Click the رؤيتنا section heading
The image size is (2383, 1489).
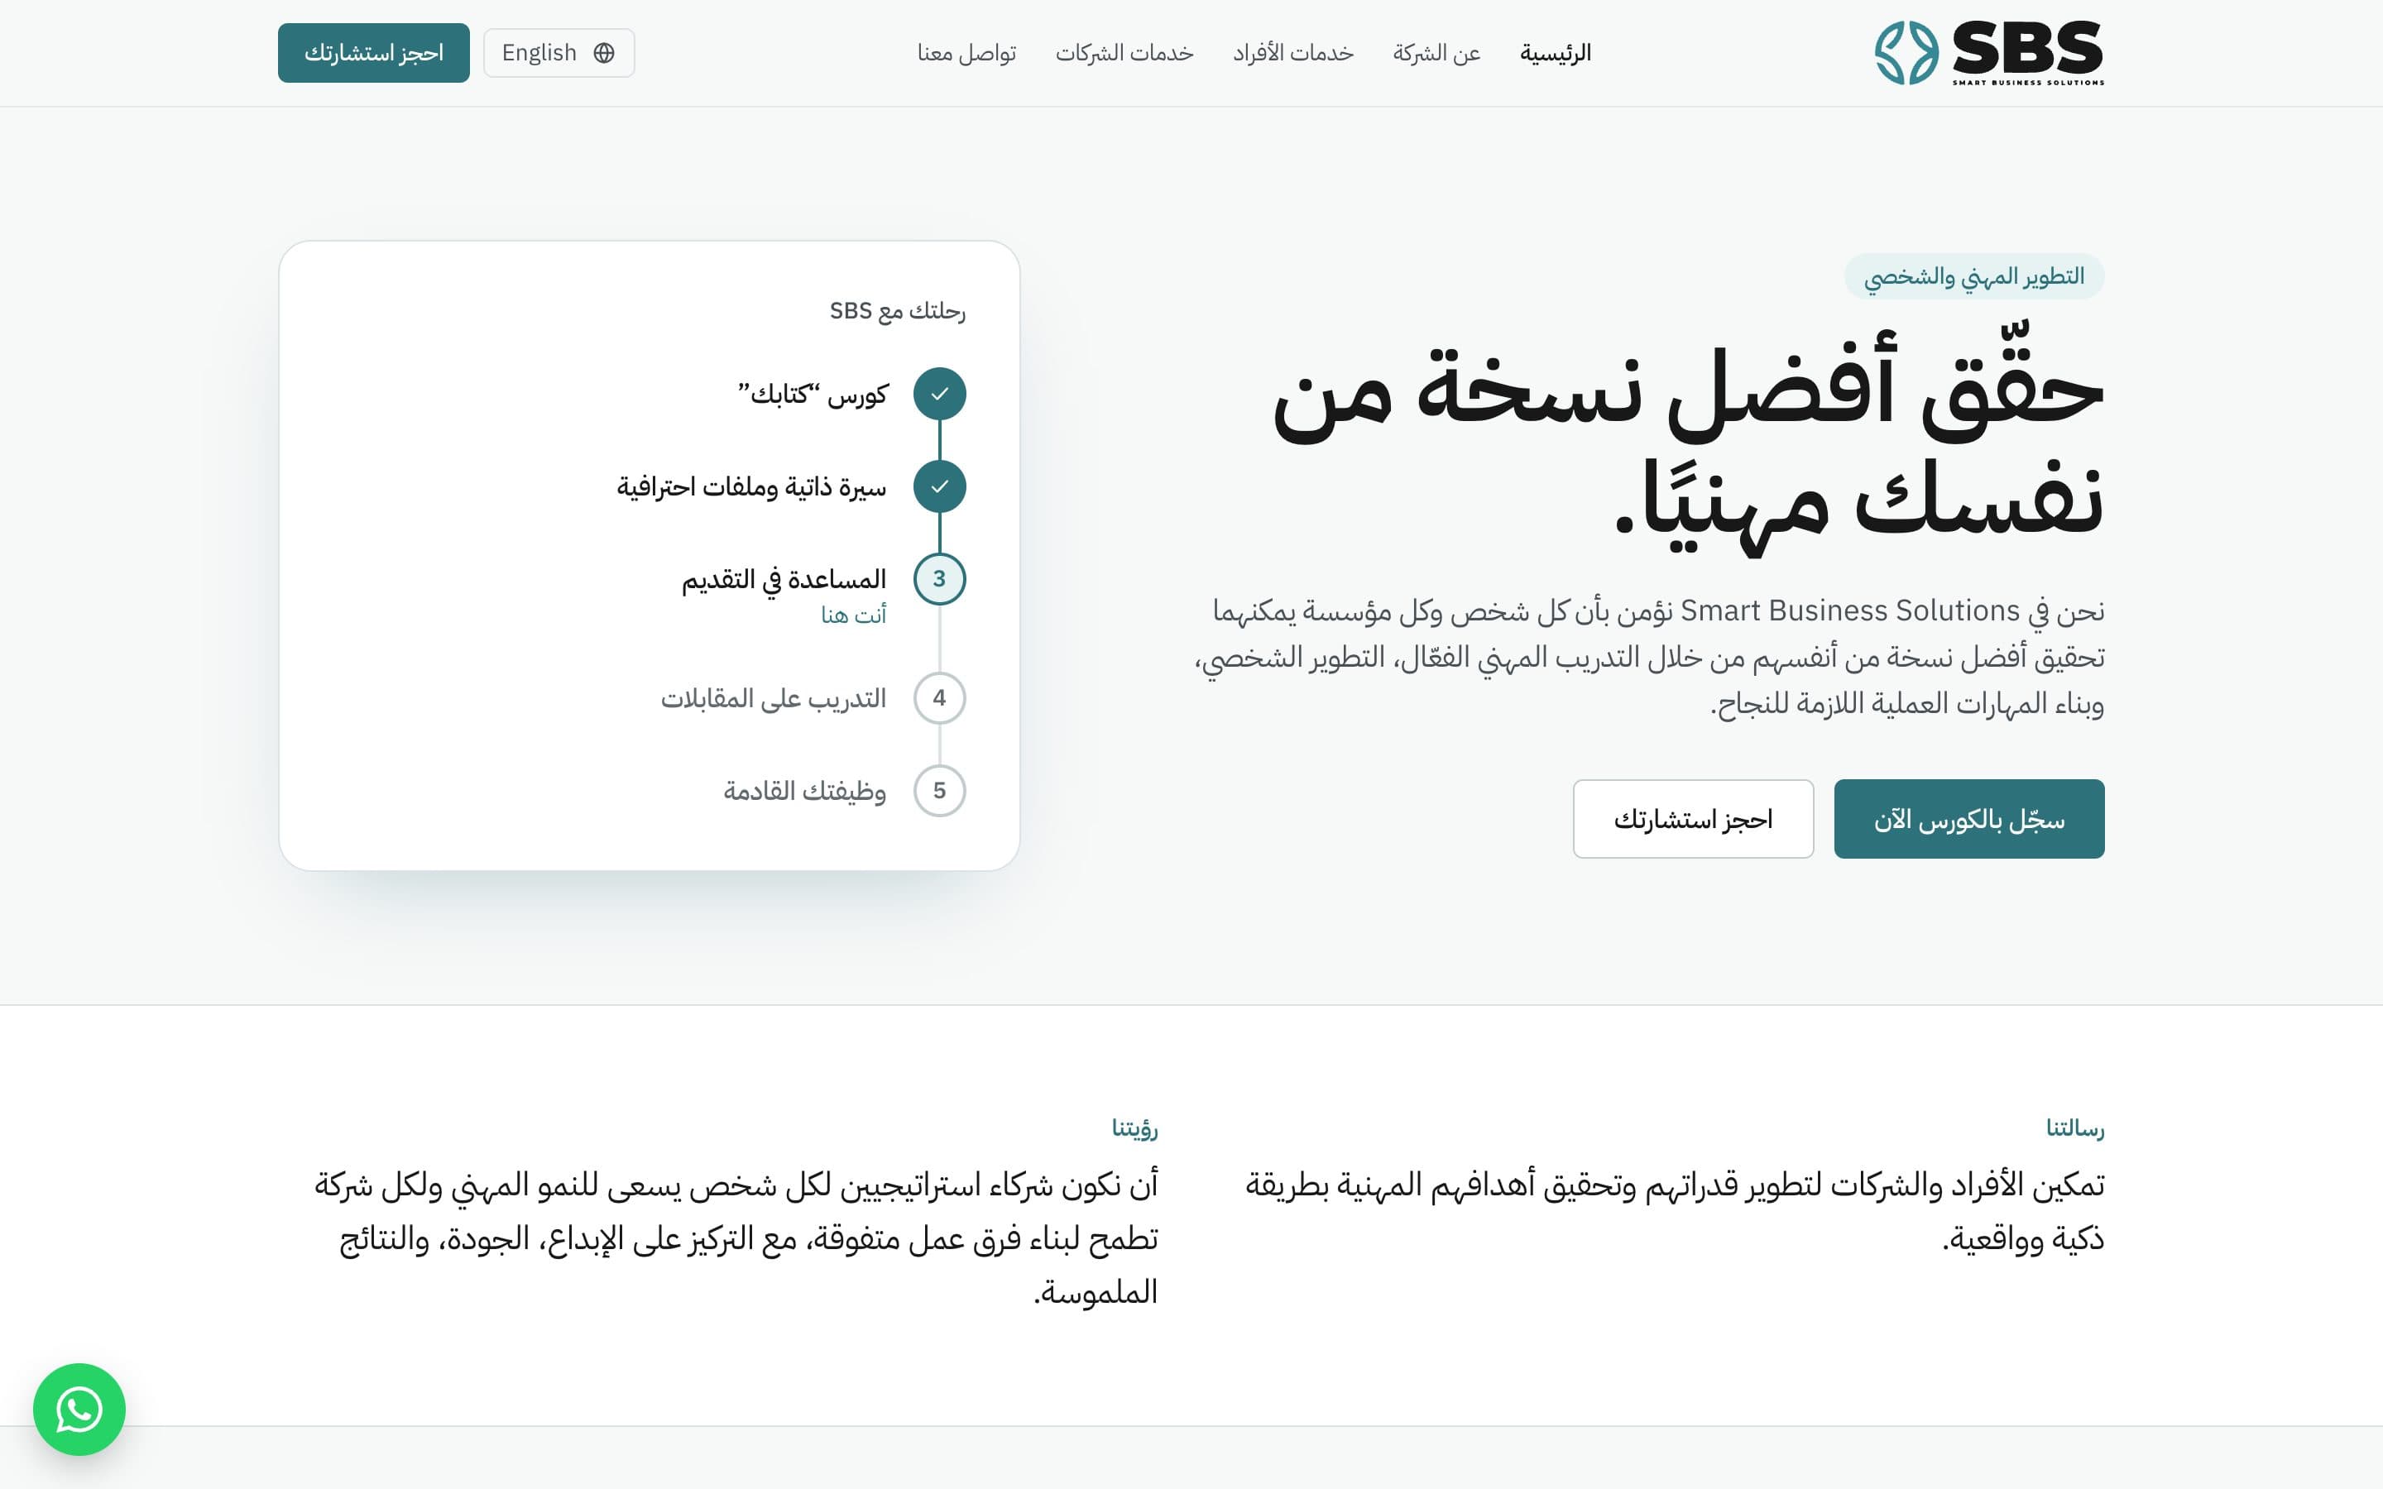[1135, 1128]
